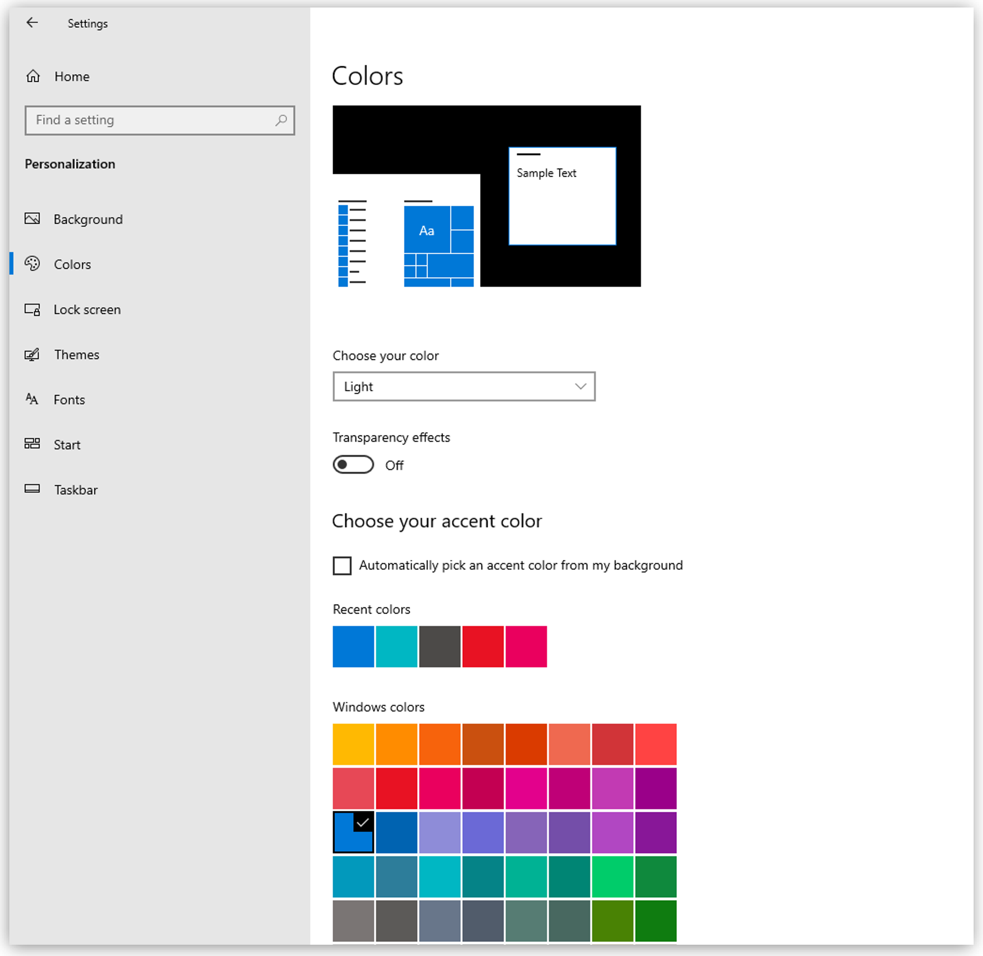
Task: Click the search magnifier in Find a setting
Action: coord(281,120)
